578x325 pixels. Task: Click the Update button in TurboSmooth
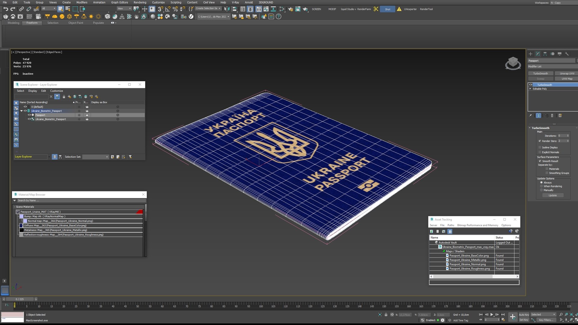click(x=553, y=195)
